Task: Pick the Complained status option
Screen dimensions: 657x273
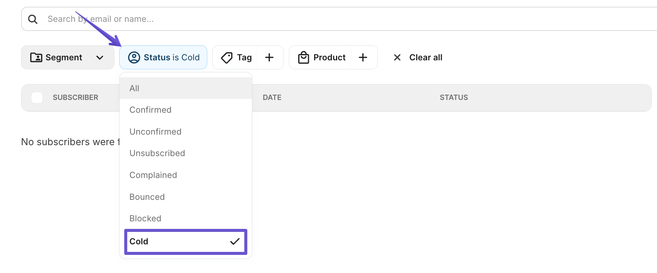Action: [x=186, y=175]
